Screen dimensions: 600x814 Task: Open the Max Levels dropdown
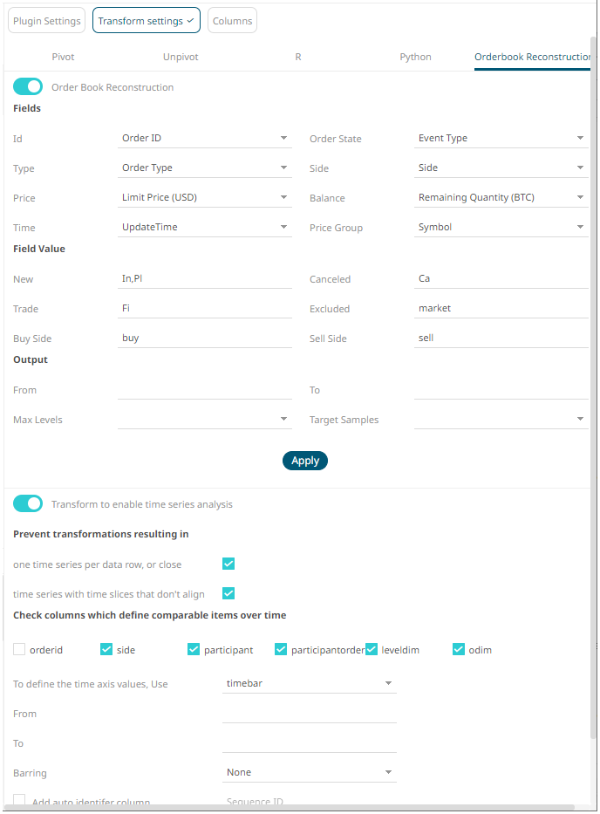tap(204, 419)
